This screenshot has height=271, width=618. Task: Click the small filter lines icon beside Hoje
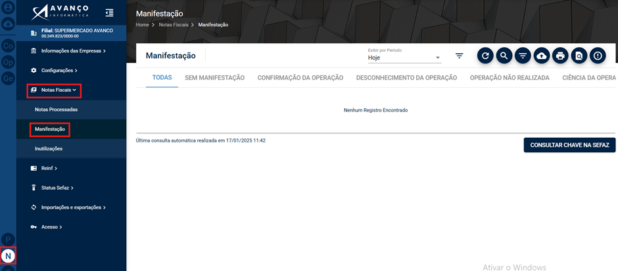[459, 56]
